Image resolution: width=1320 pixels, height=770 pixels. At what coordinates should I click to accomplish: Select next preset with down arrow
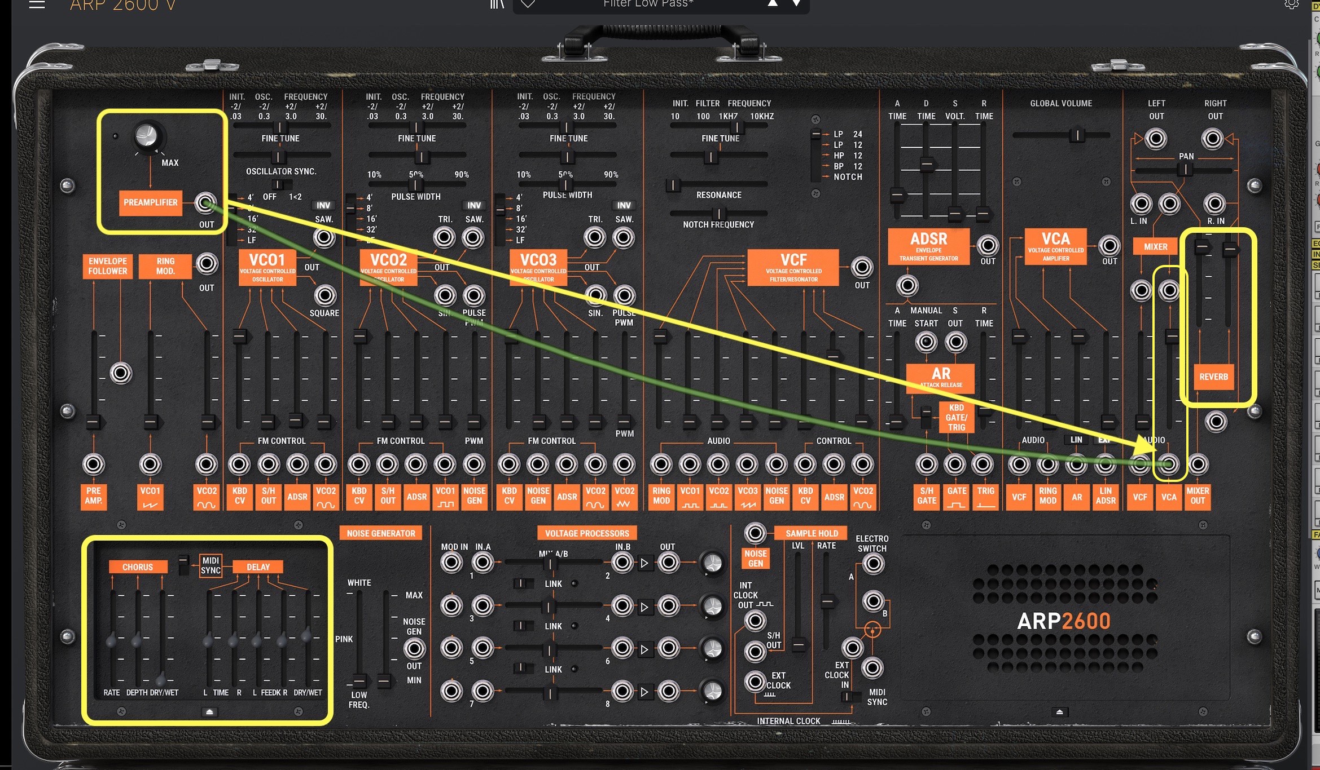pyautogui.click(x=796, y=3)
